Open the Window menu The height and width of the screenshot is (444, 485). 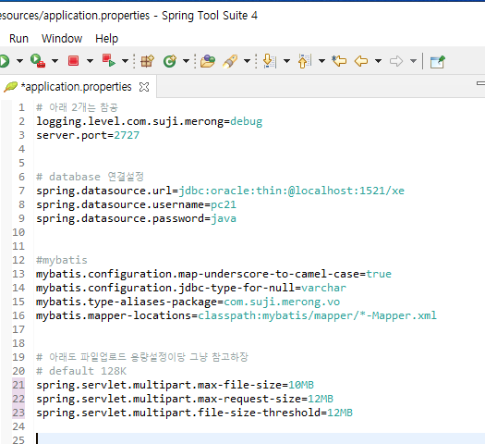(x=62, y=39)
